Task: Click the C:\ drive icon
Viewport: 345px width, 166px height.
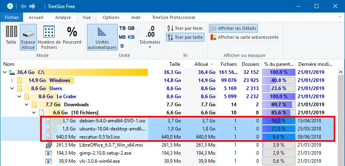Action: click(11, 72)
